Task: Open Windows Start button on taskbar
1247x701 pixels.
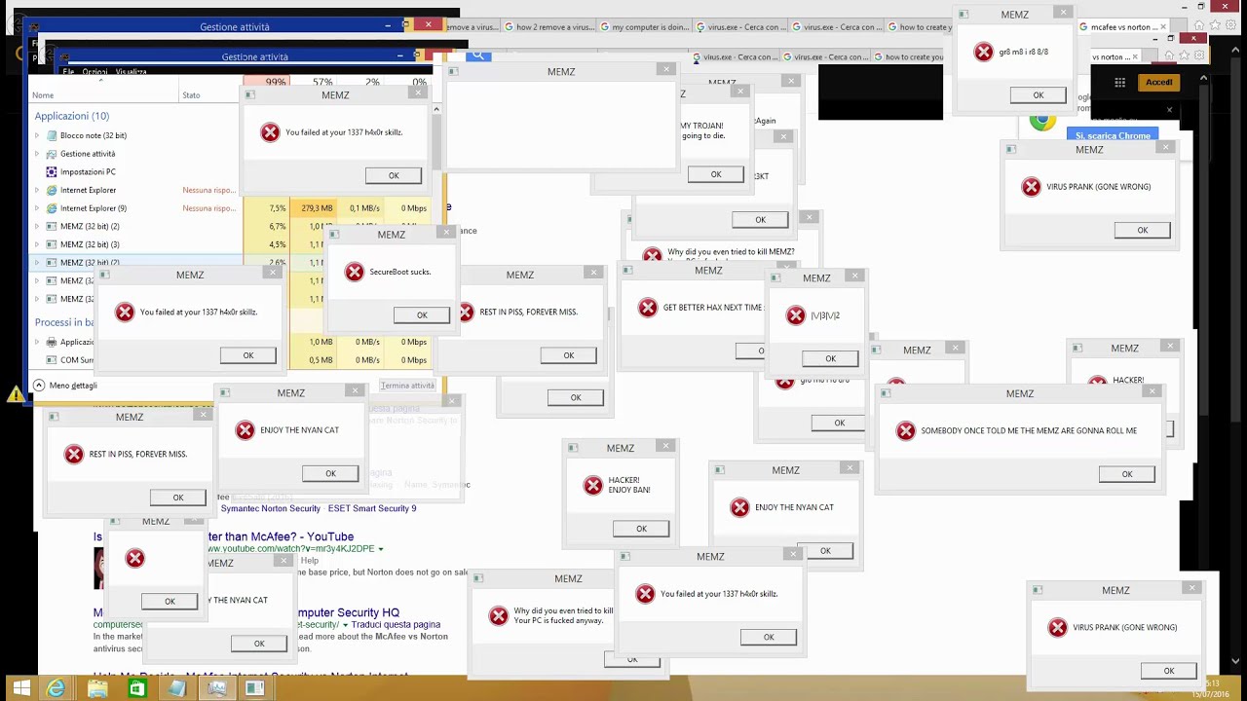Action: (x=20, y=688)
